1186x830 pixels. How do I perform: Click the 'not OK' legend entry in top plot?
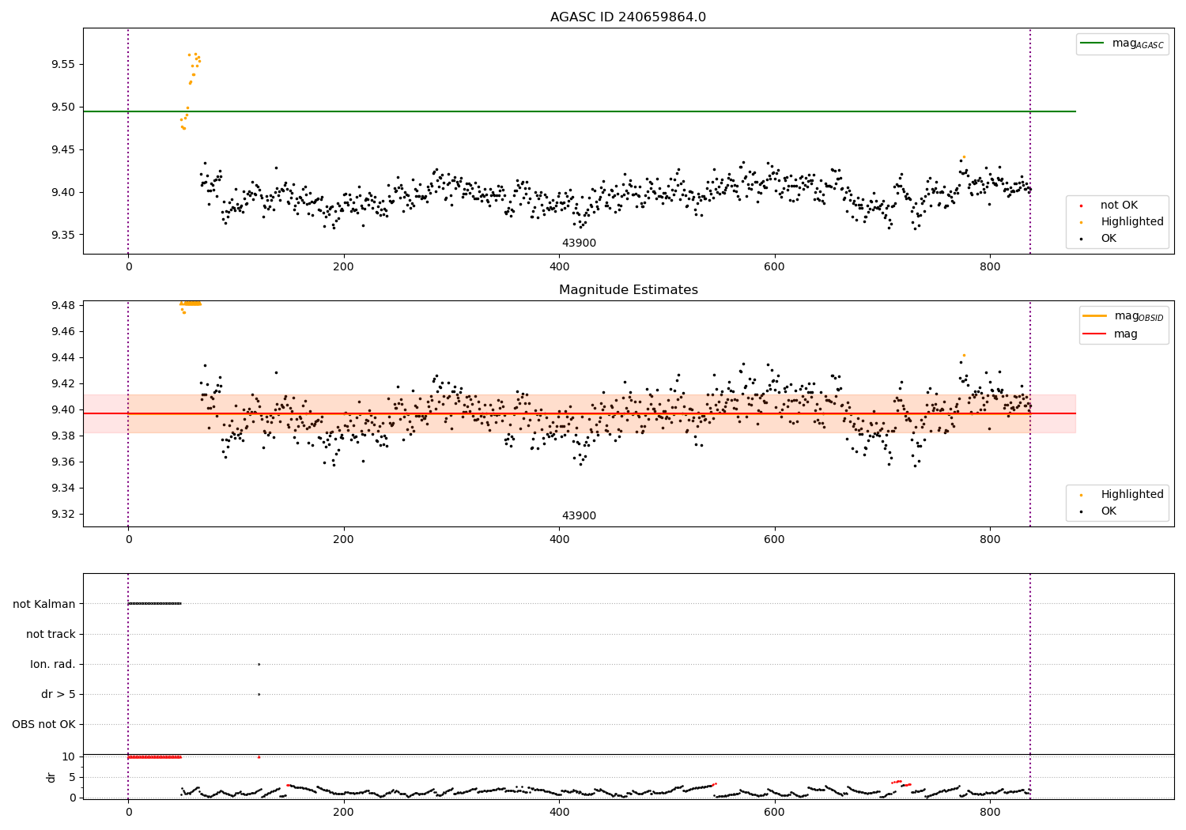coord(1119,206)
